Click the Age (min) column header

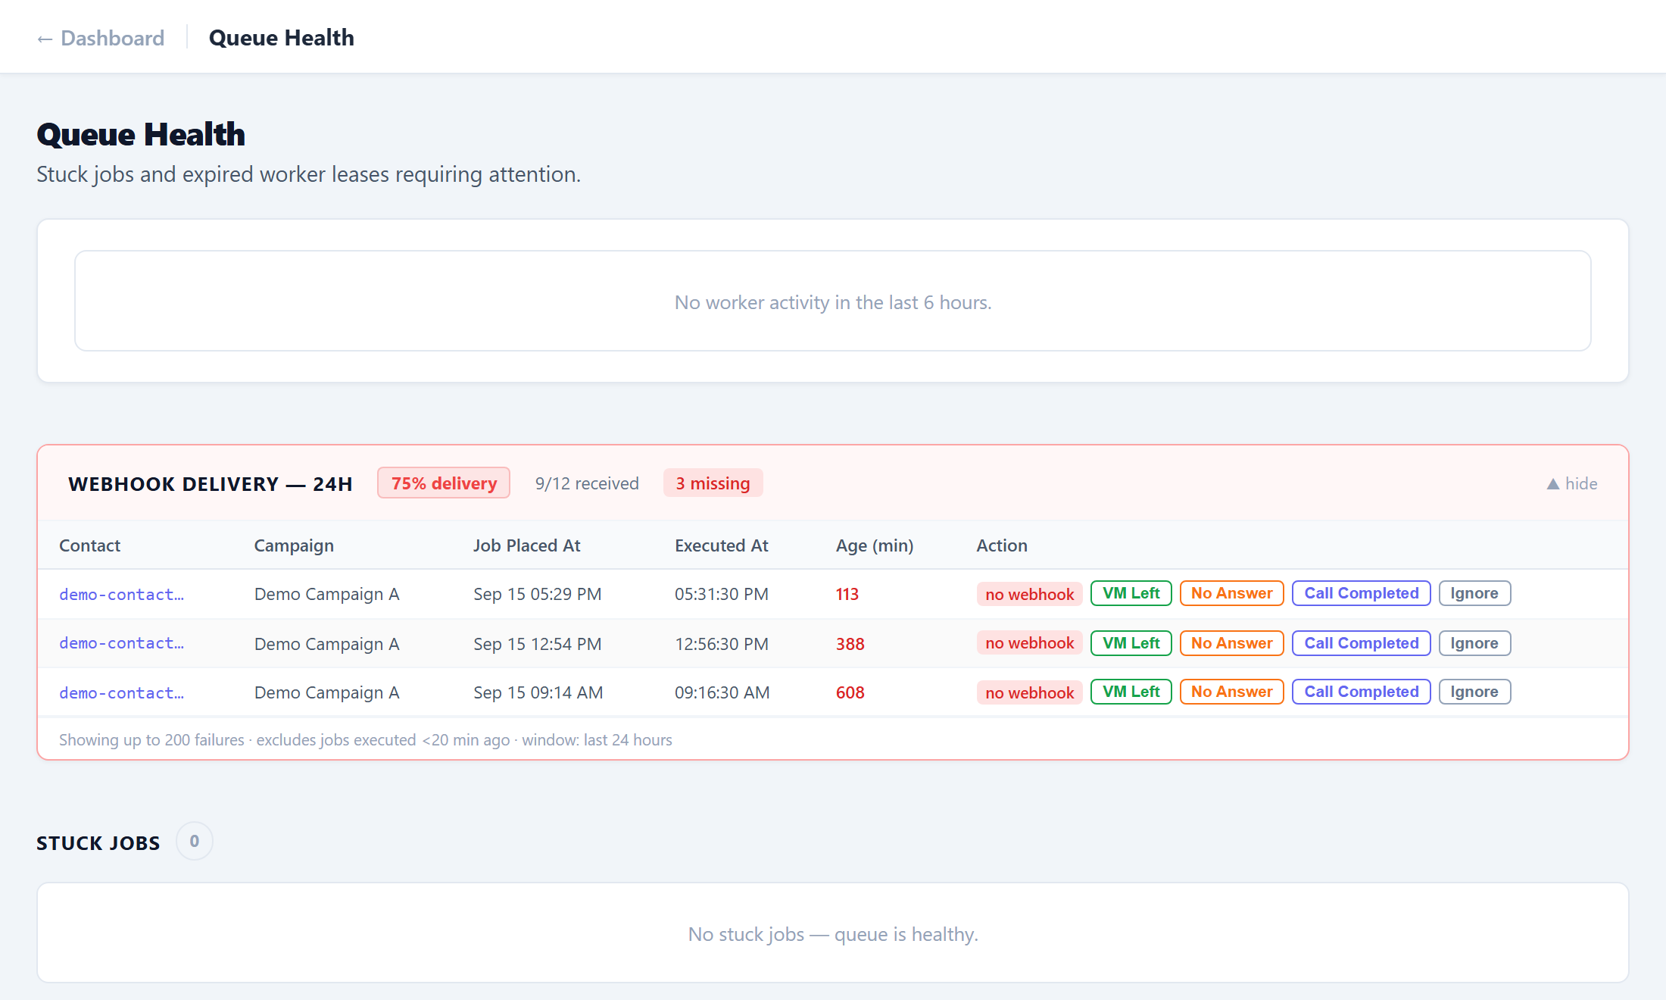pyautogui.click(x=875, y=545)
